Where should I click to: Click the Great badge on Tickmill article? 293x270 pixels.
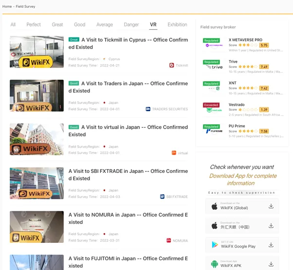74,39
